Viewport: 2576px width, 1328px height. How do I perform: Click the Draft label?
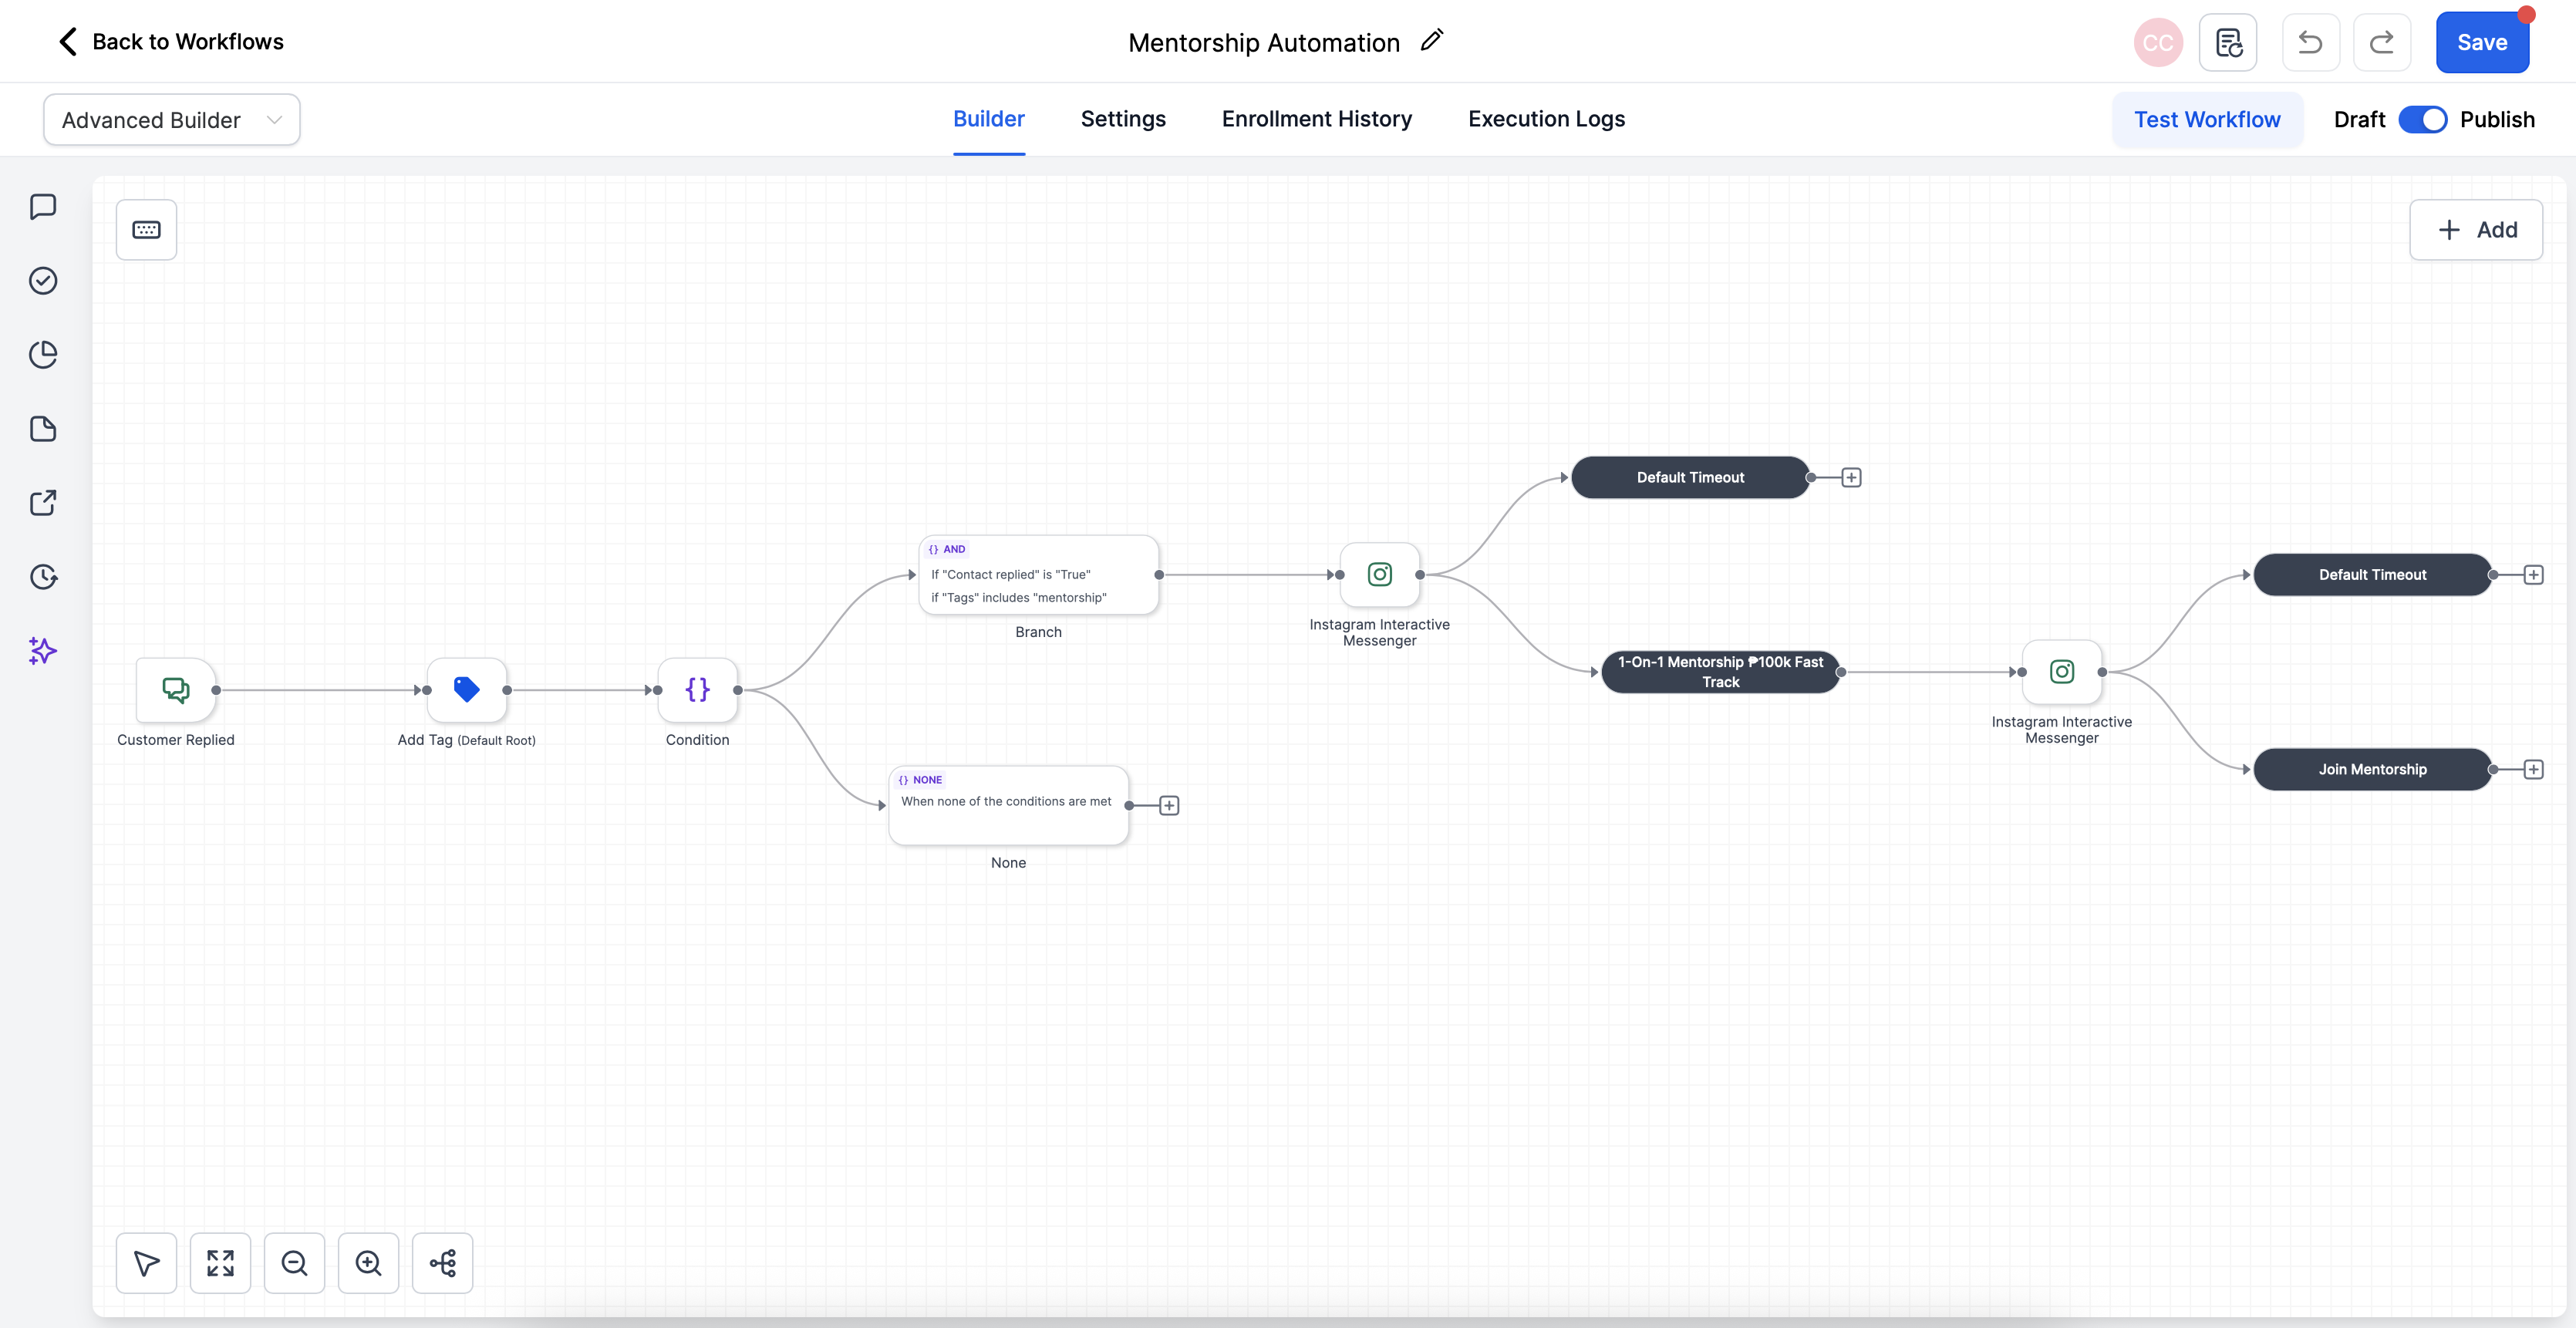pyautogui.click(x=2359, y=120)
